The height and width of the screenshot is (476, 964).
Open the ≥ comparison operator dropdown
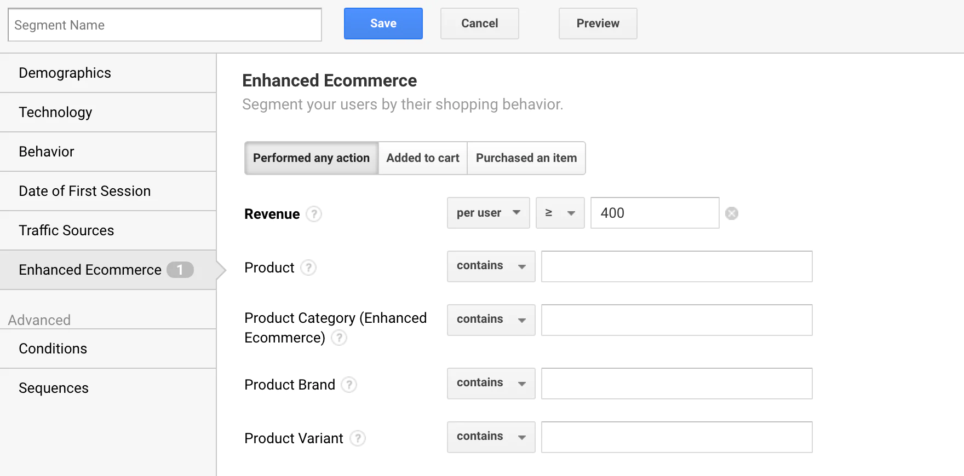tap(560, 213)
